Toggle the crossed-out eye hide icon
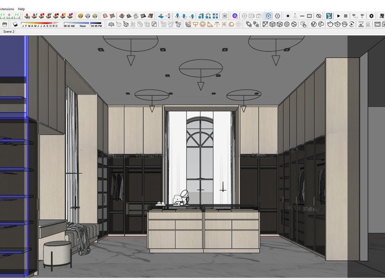The width and height of the screenshot is (385, 280). tap(319, 16)
